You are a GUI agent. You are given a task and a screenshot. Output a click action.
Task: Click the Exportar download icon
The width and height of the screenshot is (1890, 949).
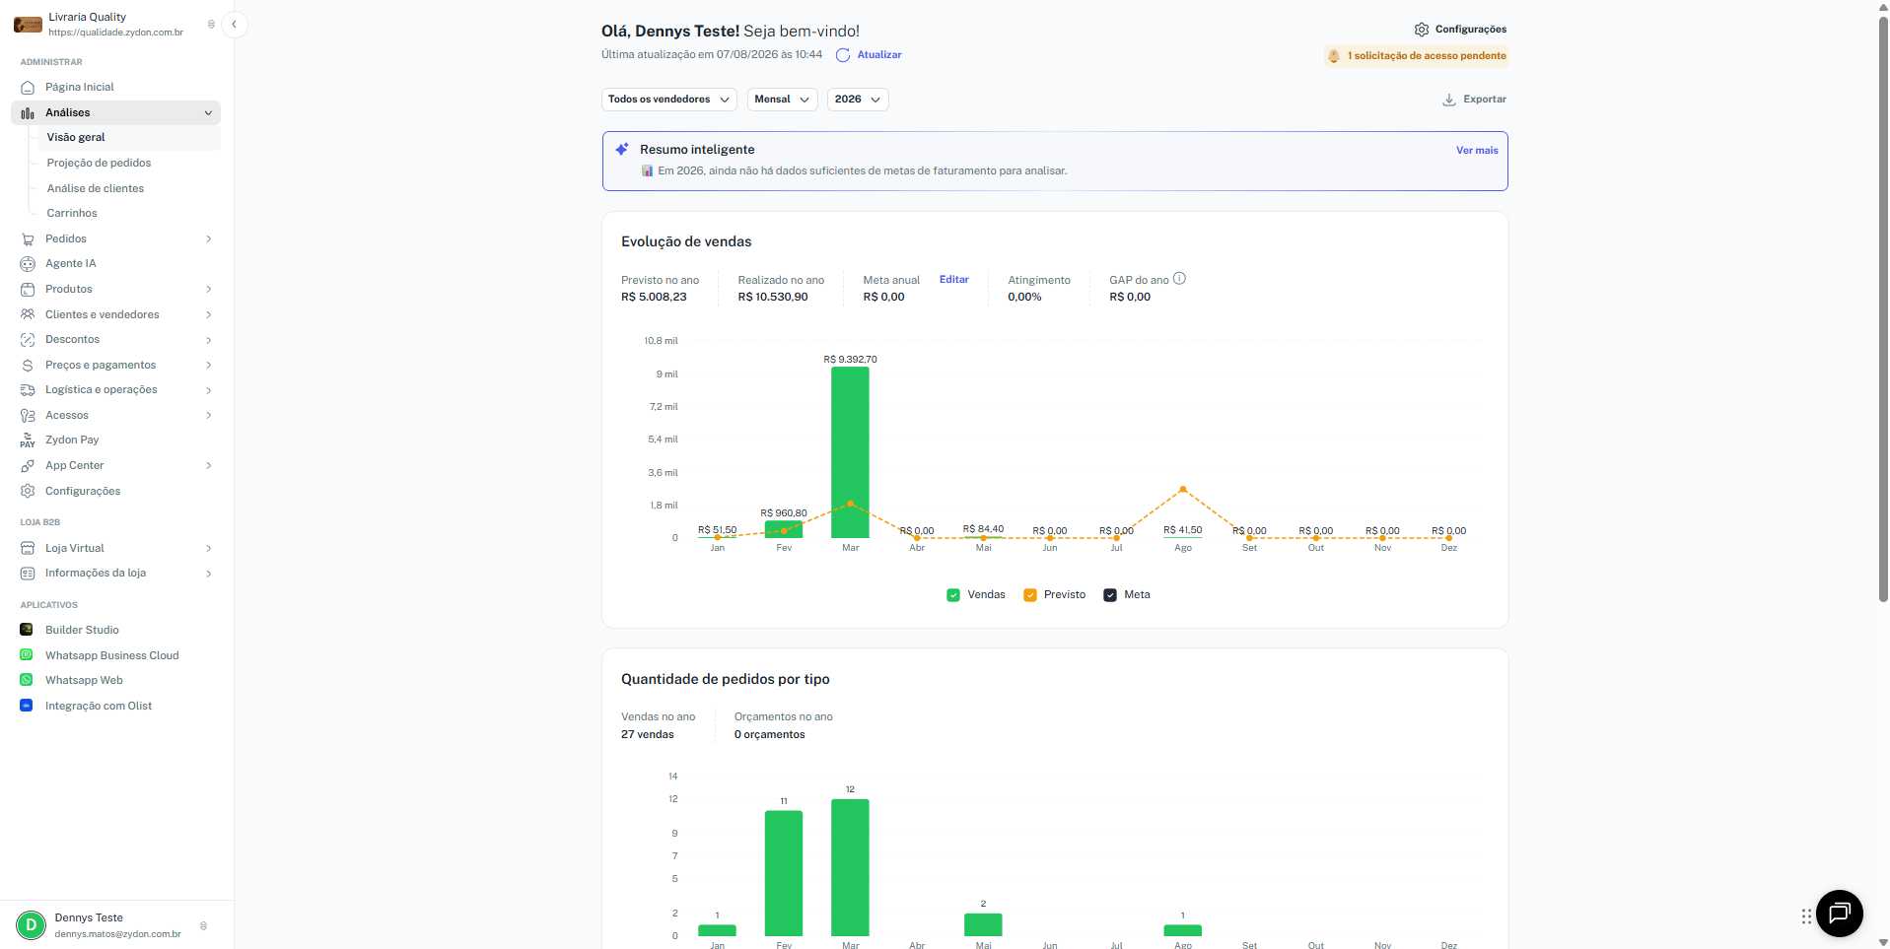click(1448, 100)
